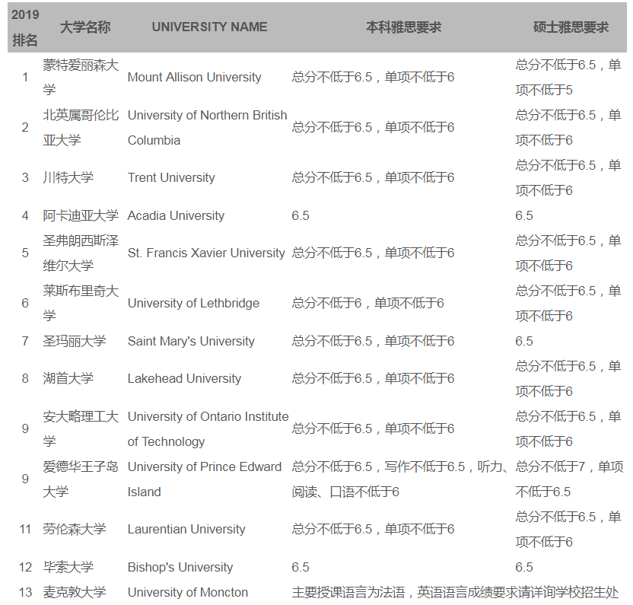Select University of Northern British Columbia
The image size is (633, 605).
(x=207, y=127)
